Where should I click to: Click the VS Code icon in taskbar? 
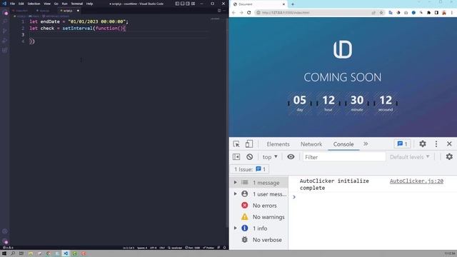66,253
